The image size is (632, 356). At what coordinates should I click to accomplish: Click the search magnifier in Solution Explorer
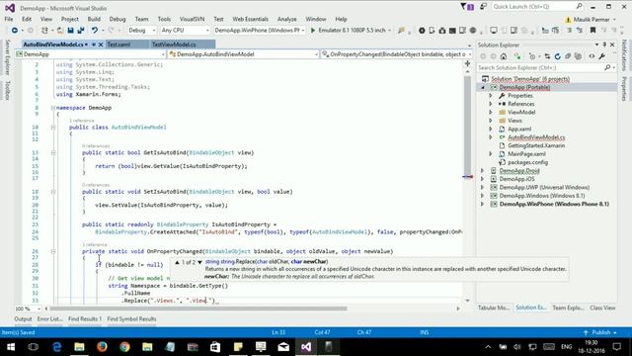point(607,68)
